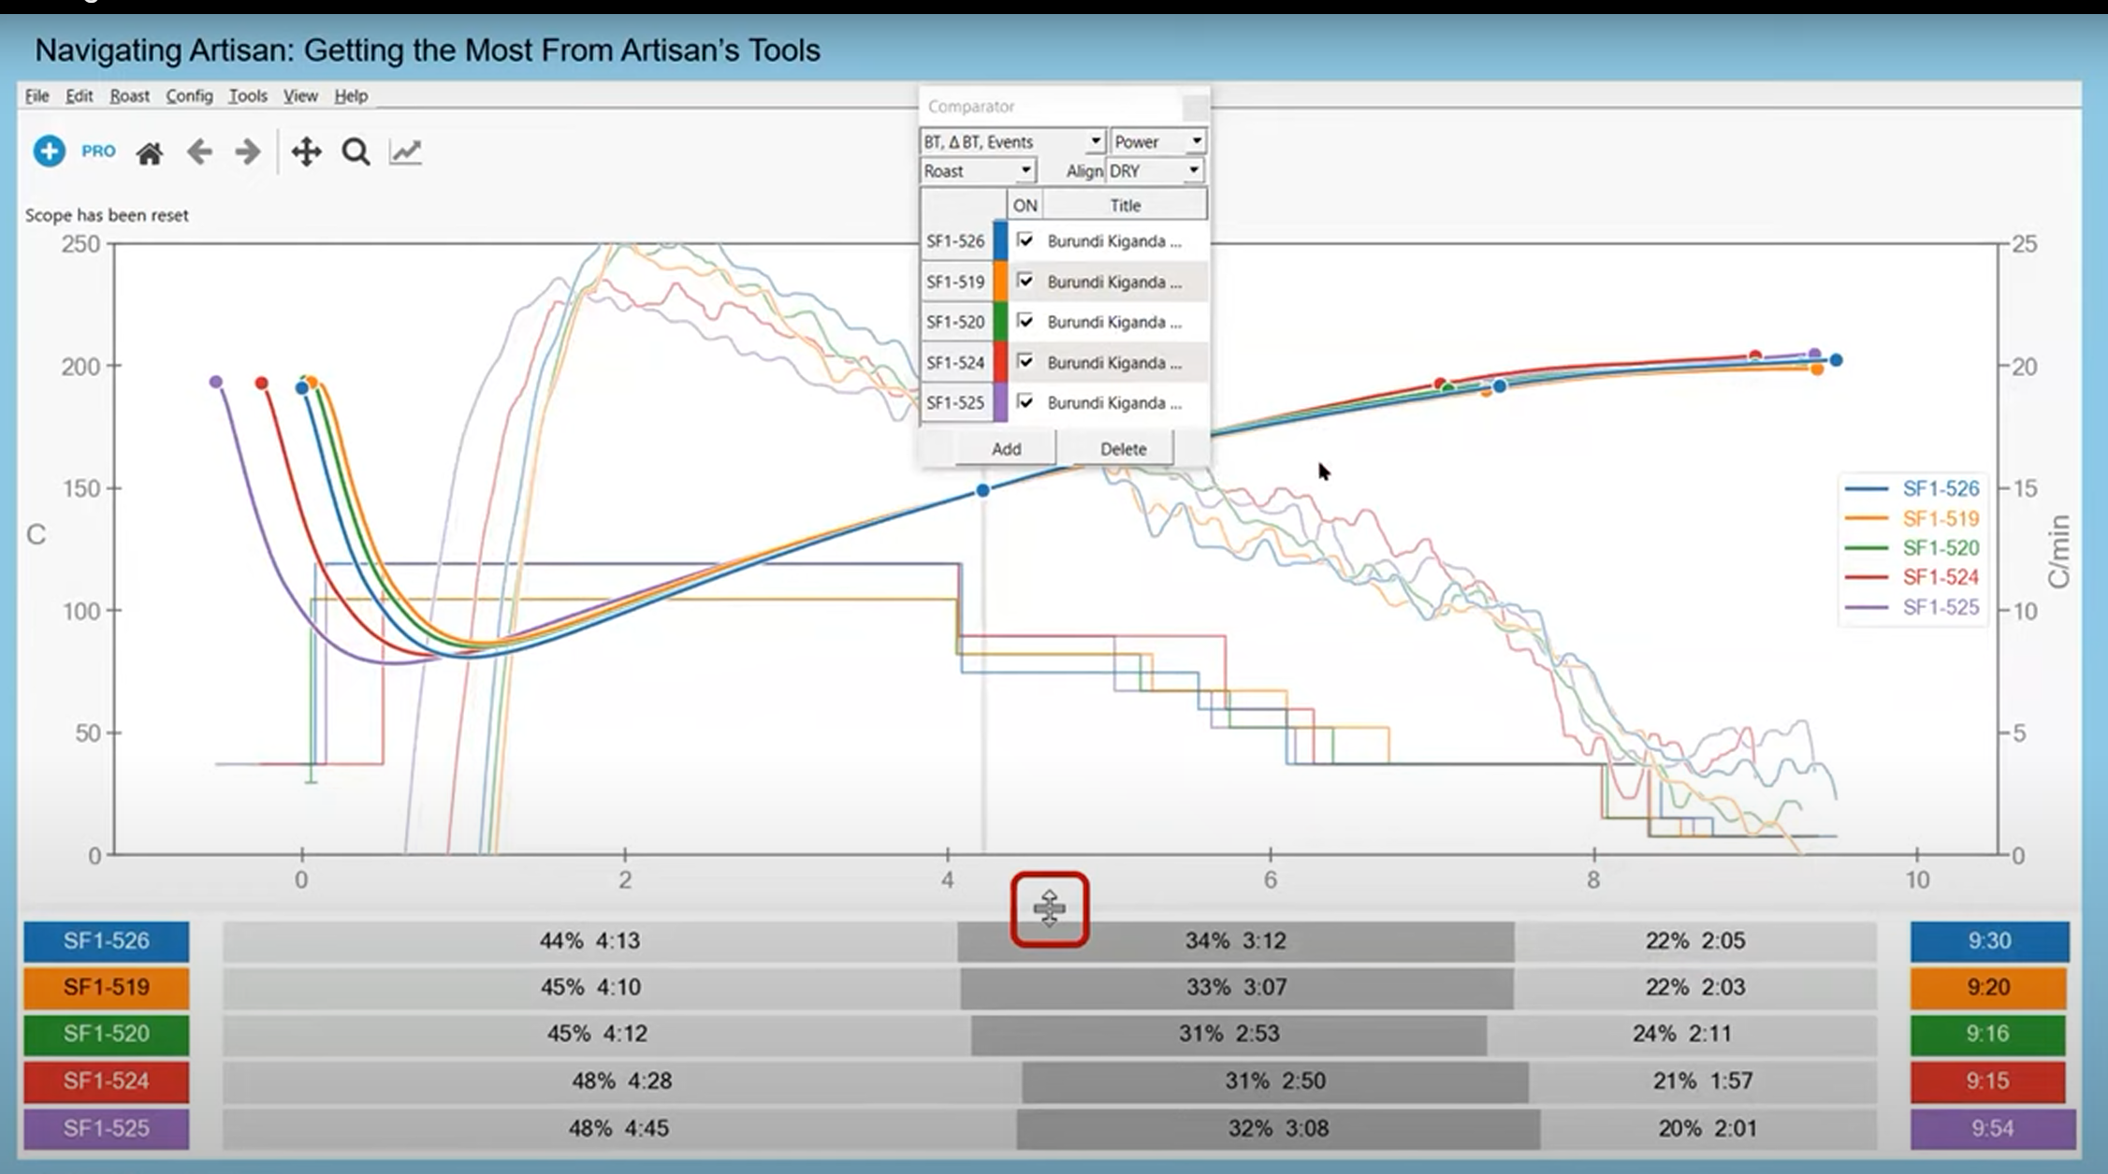Image resolution: width=2108 pixels, height=1174 pixels.
Task: Uncheck the ON checkbox for SF1-526
Action: pos(1024,240)
